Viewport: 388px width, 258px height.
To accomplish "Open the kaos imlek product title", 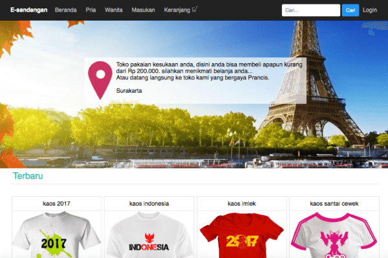I will point(241,204).
